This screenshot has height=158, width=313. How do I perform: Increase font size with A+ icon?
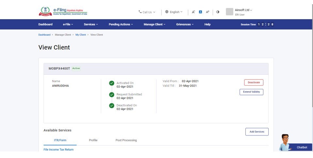pyautogui.click(x=208, y=12)
